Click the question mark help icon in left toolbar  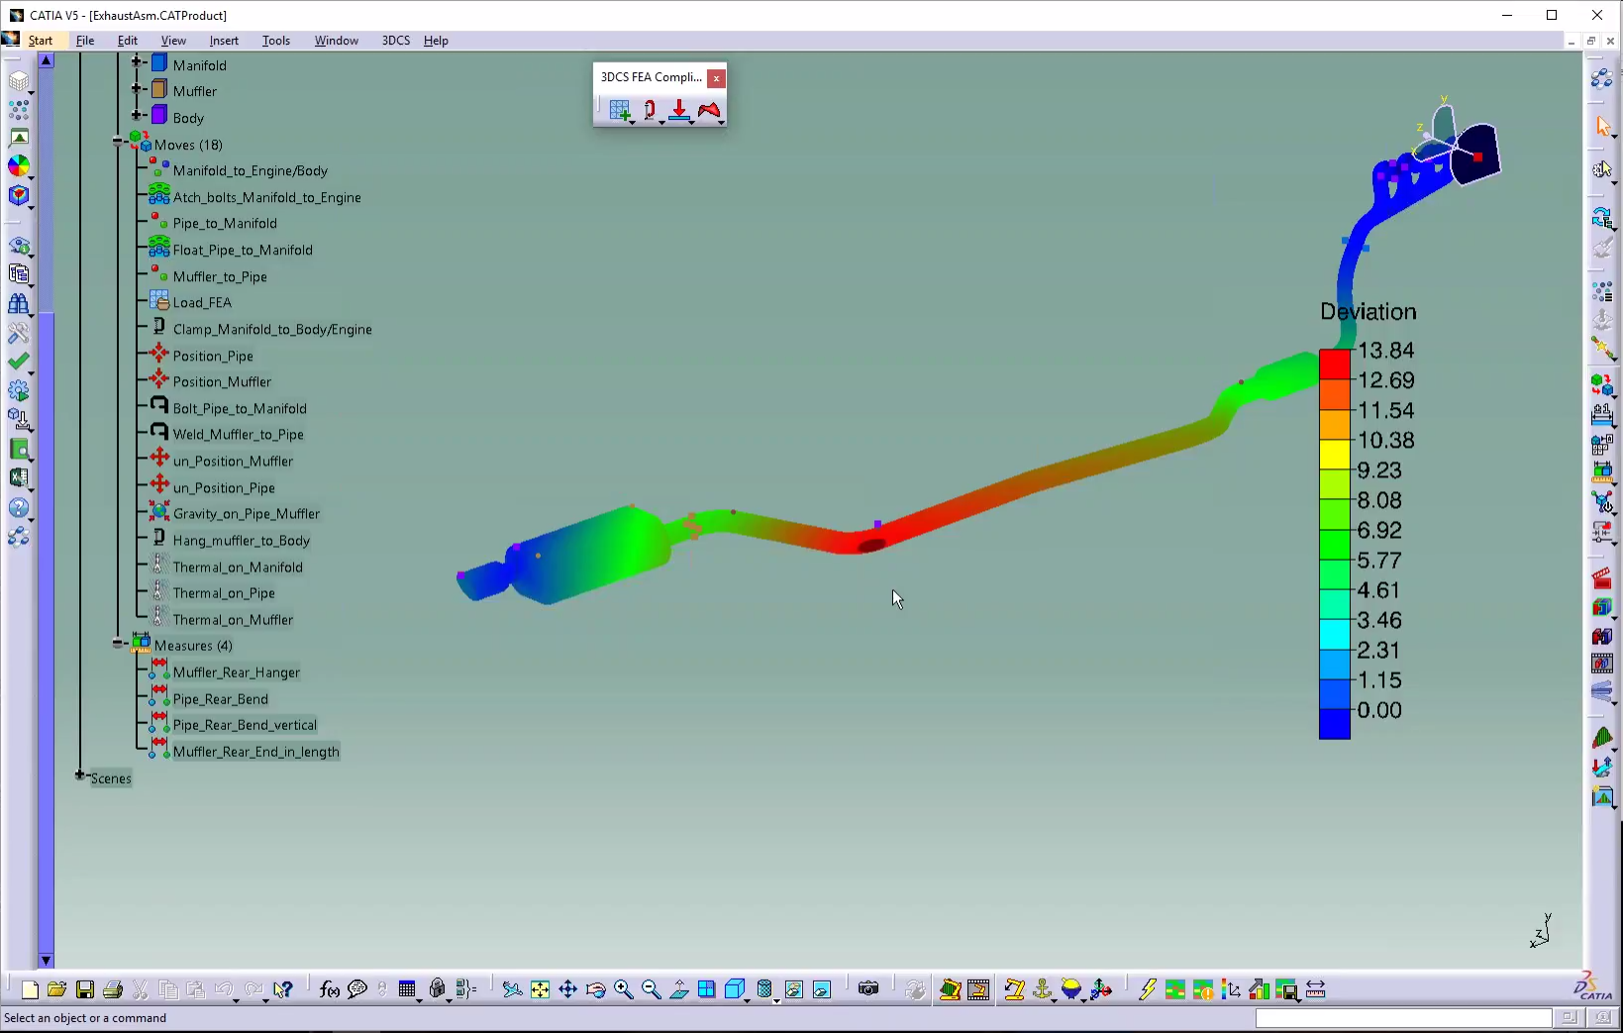click(19, 508)
